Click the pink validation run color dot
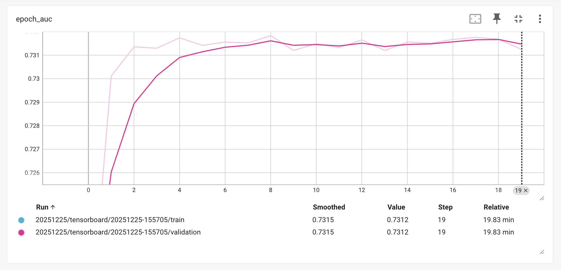Viewport: 561px width, 270px height. point(21,233)
